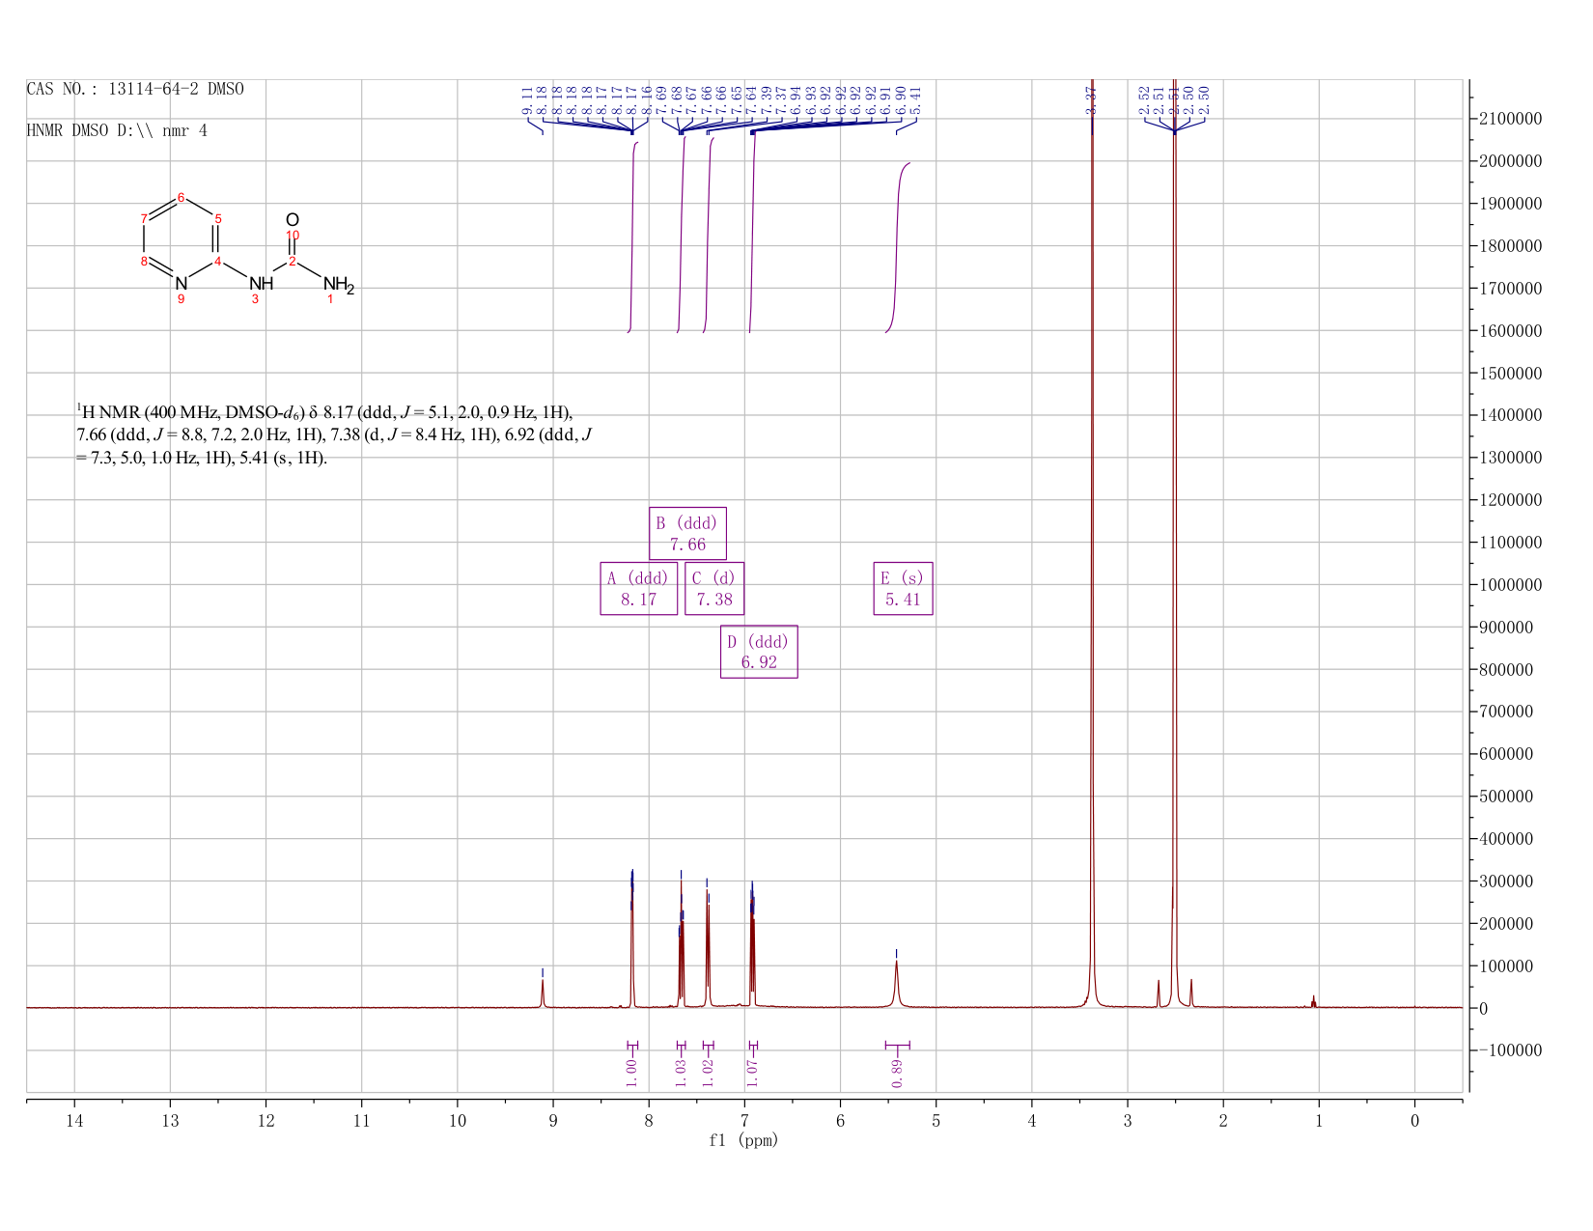1593x1231 pixels.
Task: Click the multiplet box D (ddd) 6.92
Action: pos(759,652)
